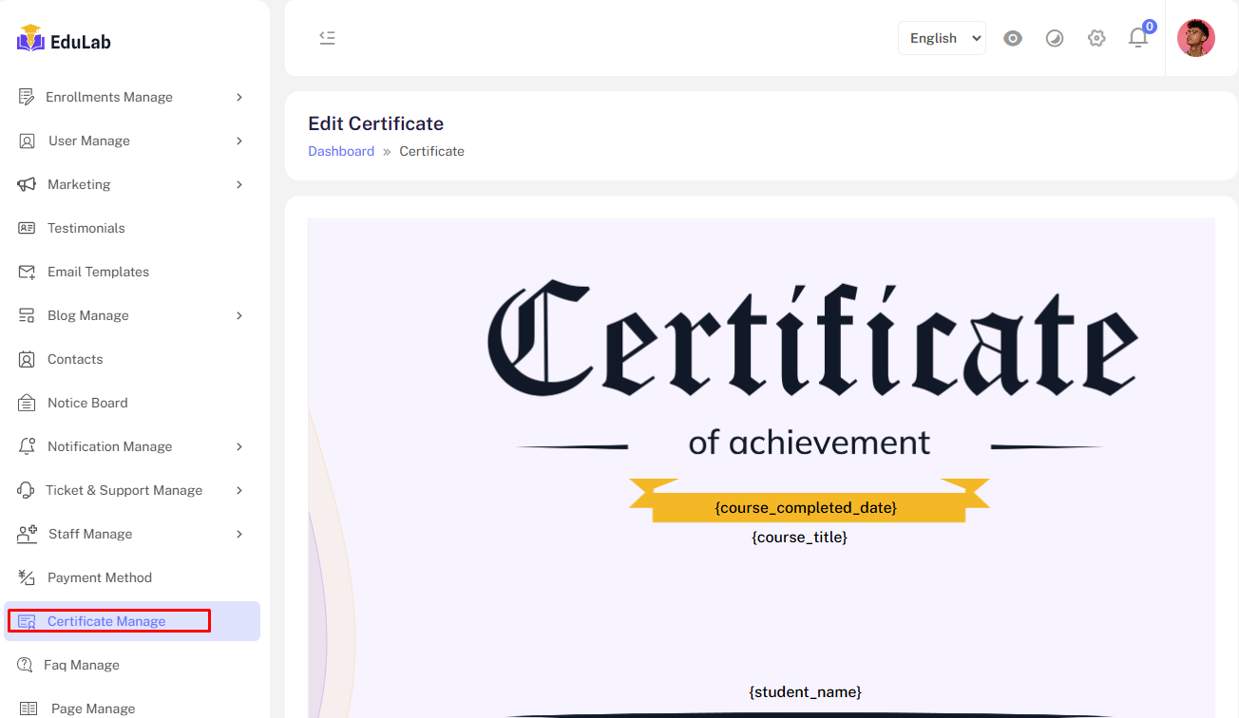Expand the Blog Manage submenu
Image resolution: width=1239 pixels, height=718 pixels.
point(239,315)
